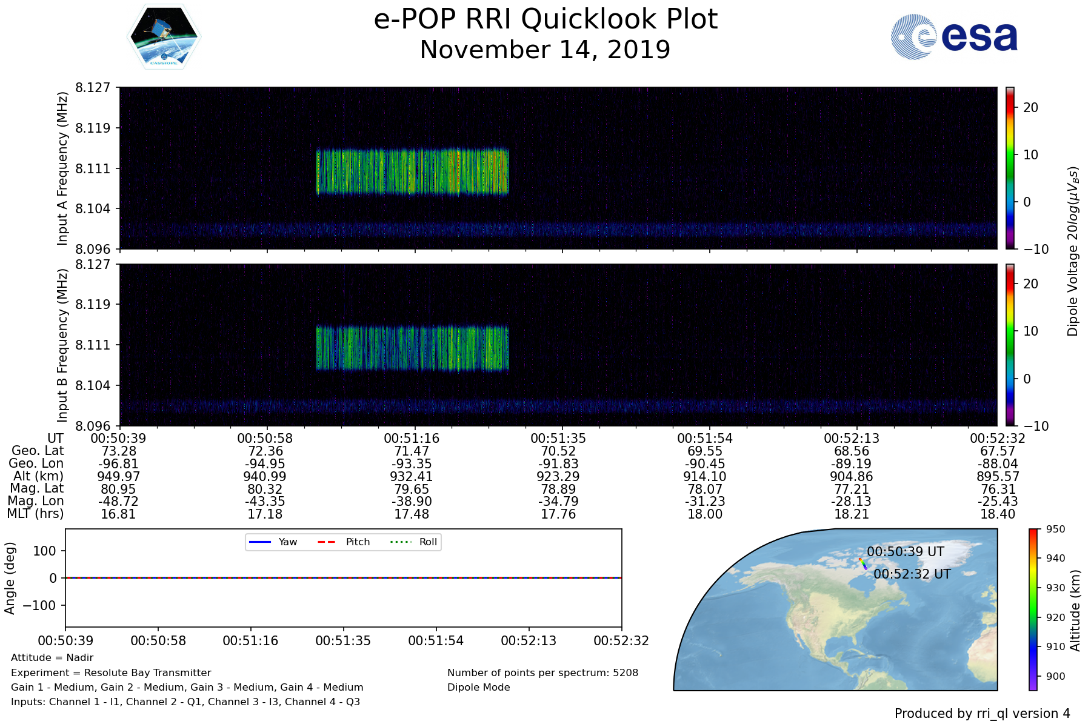Viewport: 1091px width, 727px height.
Task: Click the November 14, 2019 date
Action: 545,50
